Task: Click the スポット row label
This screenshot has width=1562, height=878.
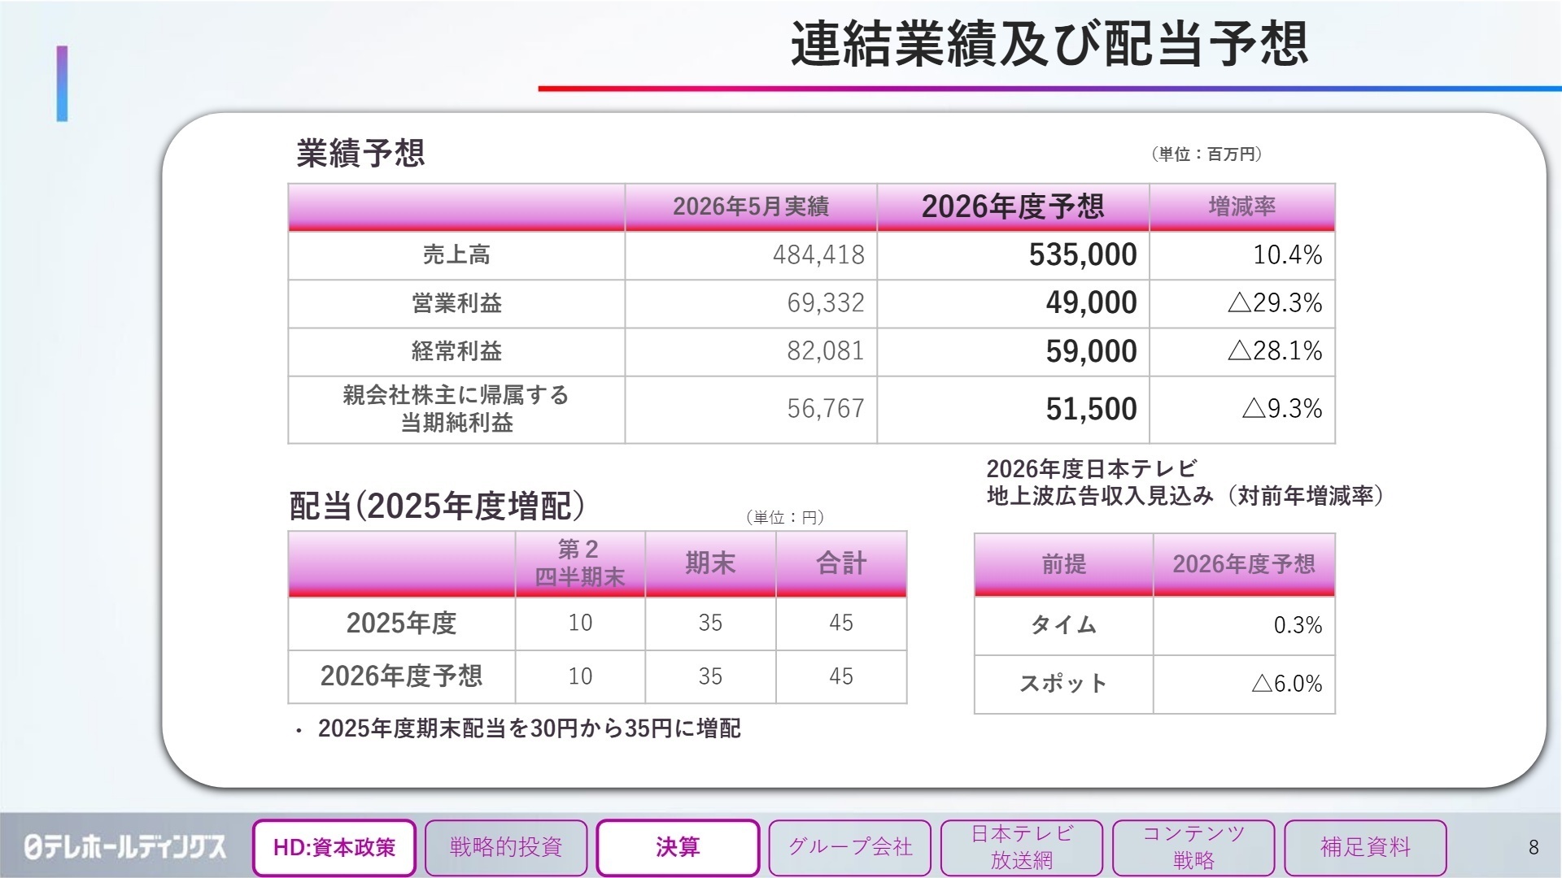Action: coord(1064,684)
